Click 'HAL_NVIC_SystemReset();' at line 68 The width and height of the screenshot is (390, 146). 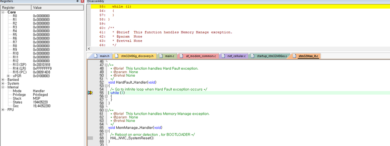coord(132,138)
